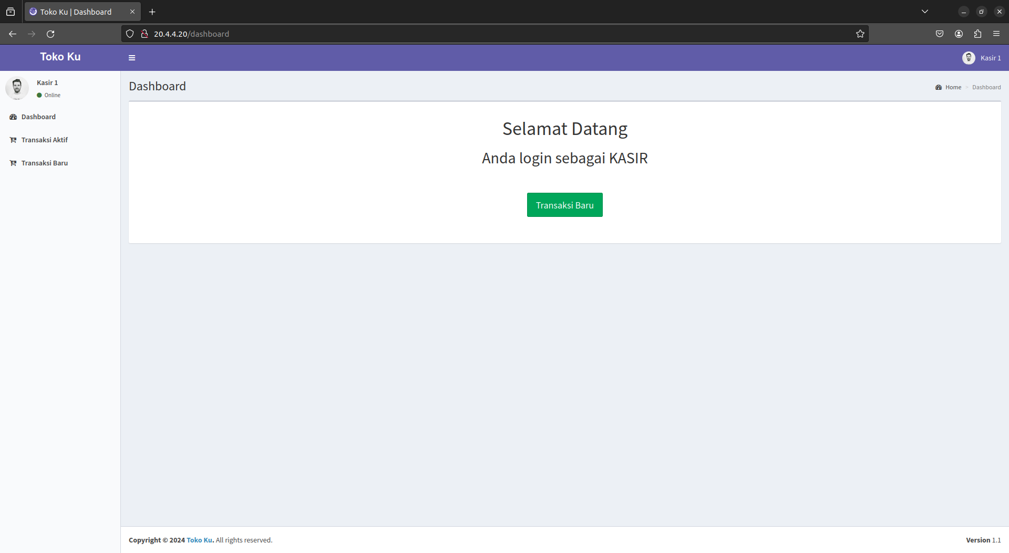Open Transaksi Baru in the sidebar
Screen dimensions: 1009x553
pyautogui.click(x=60, y=163)
